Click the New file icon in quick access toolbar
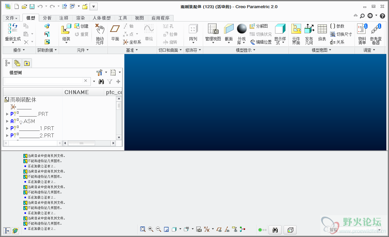The width and height of the screenshot is (389, 237). (x=17, y=7)
